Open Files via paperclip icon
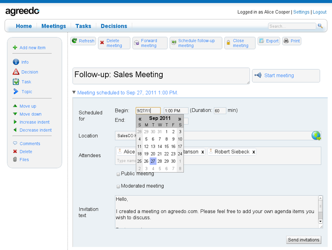 pos(15,159)
